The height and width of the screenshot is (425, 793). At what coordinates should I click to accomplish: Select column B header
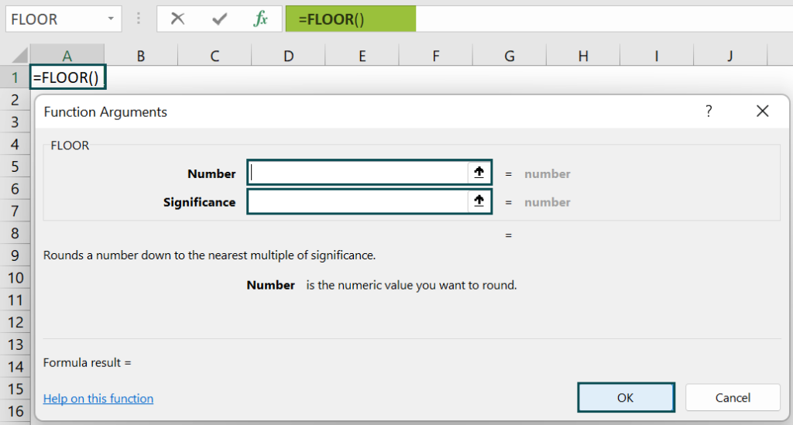[141, 55]
